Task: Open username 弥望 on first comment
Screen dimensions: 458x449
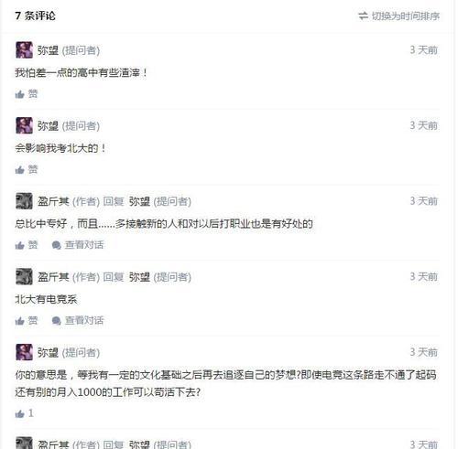Action: click(48, 50)
